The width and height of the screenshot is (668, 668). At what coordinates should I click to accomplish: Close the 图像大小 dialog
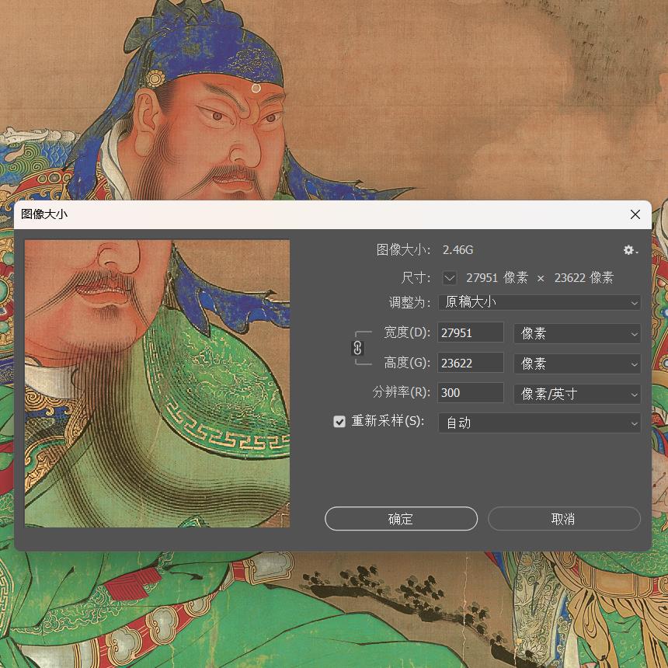[x=635, y=214]
